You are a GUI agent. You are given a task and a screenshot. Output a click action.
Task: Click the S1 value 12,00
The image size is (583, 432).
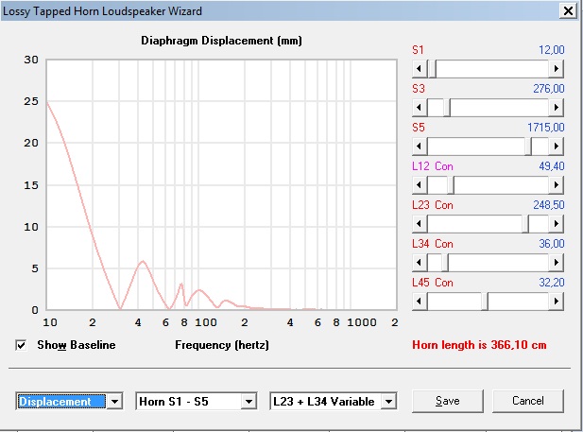coord(552,50)
